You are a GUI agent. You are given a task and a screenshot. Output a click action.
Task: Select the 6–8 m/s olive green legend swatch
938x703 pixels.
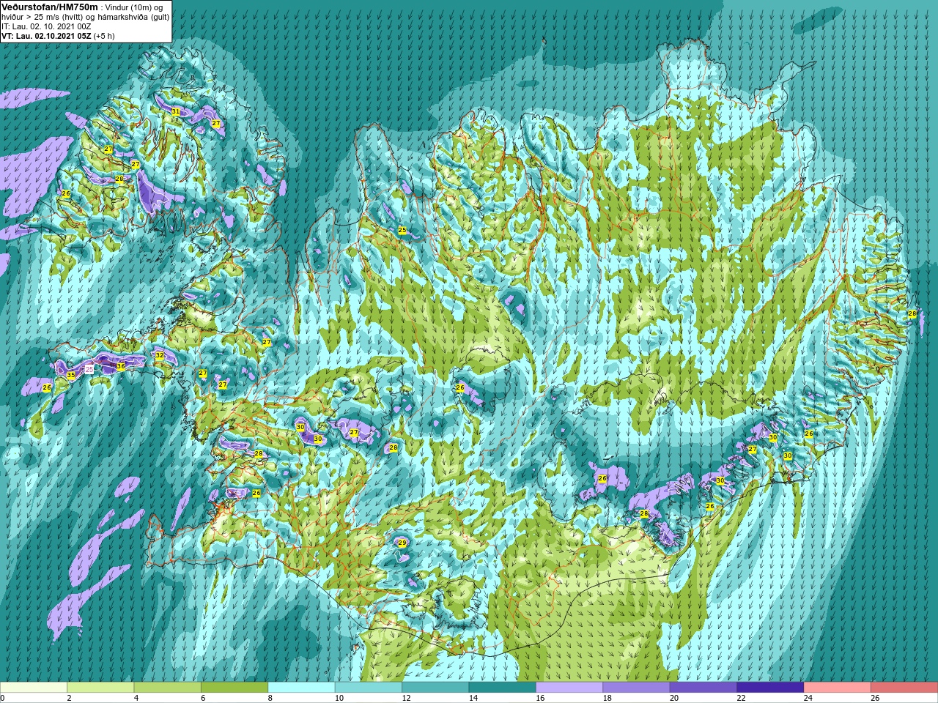click(234, 688)
